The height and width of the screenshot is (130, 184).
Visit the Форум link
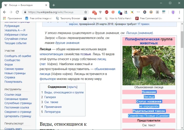pyautogui.click(x=9, y=64)
